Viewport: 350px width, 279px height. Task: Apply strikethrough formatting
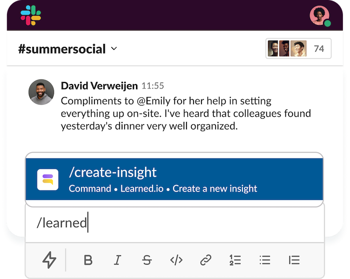[147, 259]
